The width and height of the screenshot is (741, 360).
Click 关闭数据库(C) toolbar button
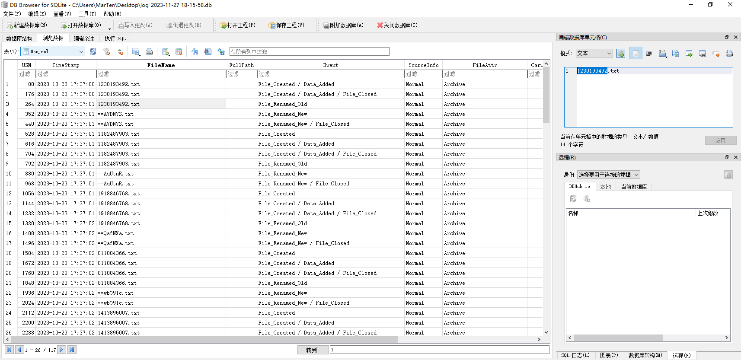[x=397, y=25]
